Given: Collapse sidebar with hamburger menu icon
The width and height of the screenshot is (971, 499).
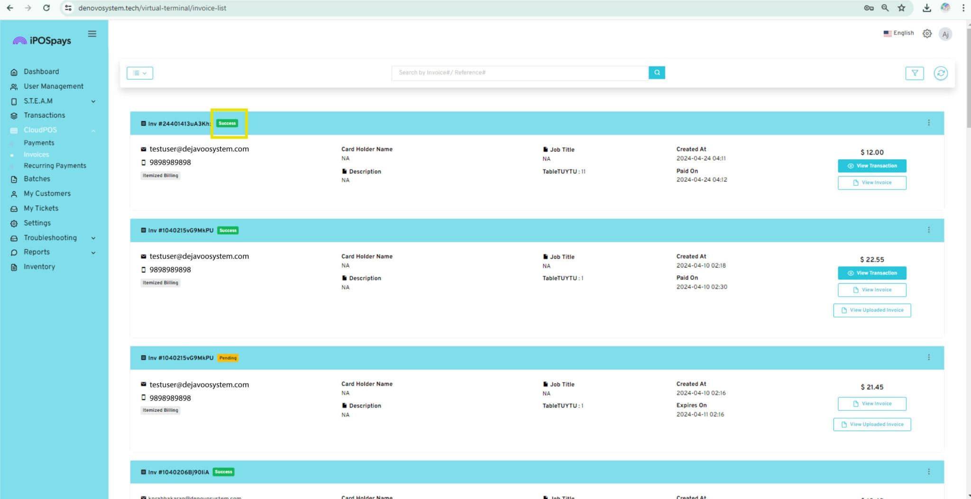Looking at the screenshot, I should point(92,34).
